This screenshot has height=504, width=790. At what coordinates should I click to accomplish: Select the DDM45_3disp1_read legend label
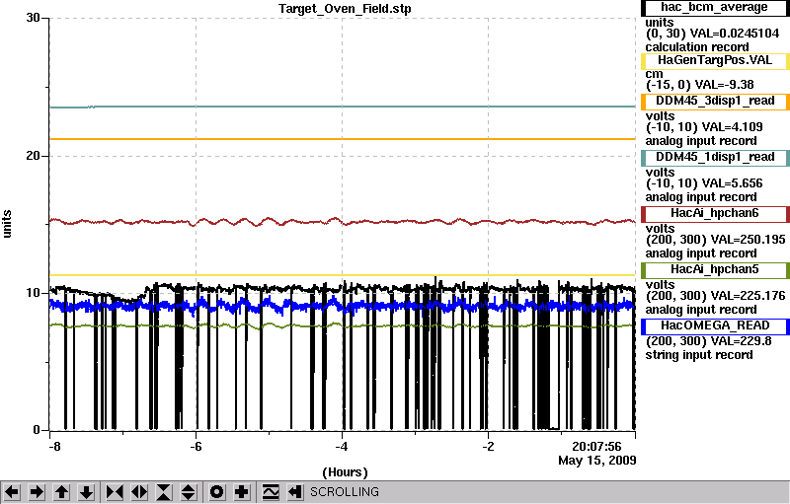[715, 102]
